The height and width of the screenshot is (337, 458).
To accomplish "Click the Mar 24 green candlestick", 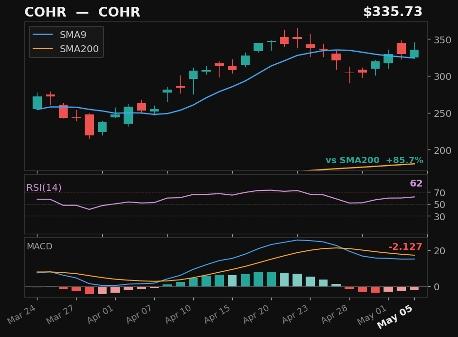I will coord(37,103).
